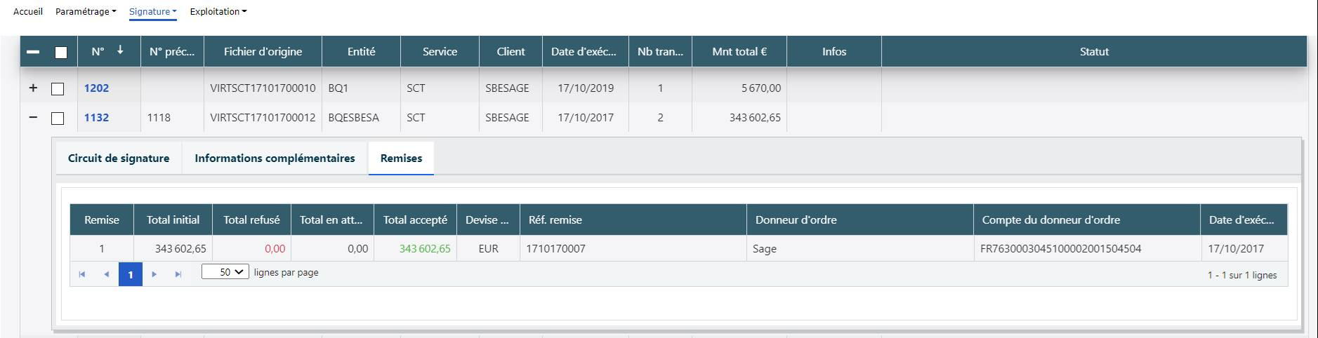Toggle the select-all header checkbox
1318x338 pixels.
tap(61, 53)
